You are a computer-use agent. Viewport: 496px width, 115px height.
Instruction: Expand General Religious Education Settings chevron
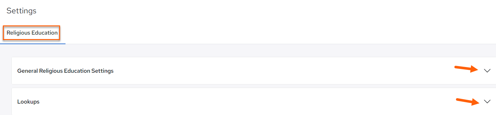coord(487,71)
